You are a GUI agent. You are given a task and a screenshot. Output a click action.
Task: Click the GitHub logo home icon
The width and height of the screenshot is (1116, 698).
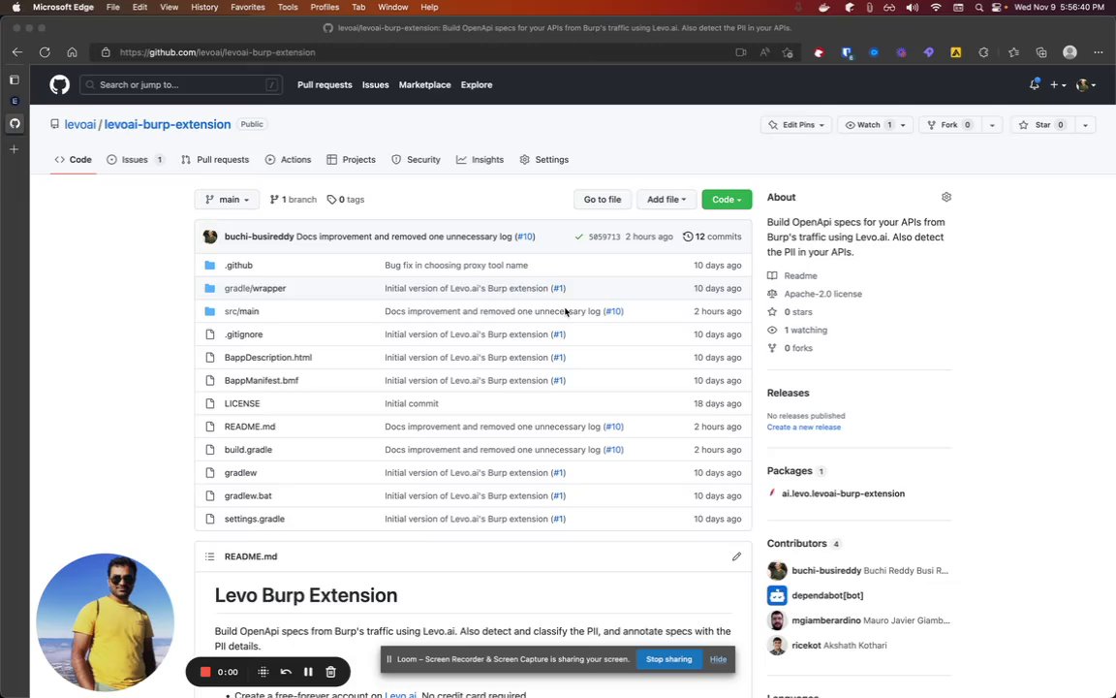[60, 84]
